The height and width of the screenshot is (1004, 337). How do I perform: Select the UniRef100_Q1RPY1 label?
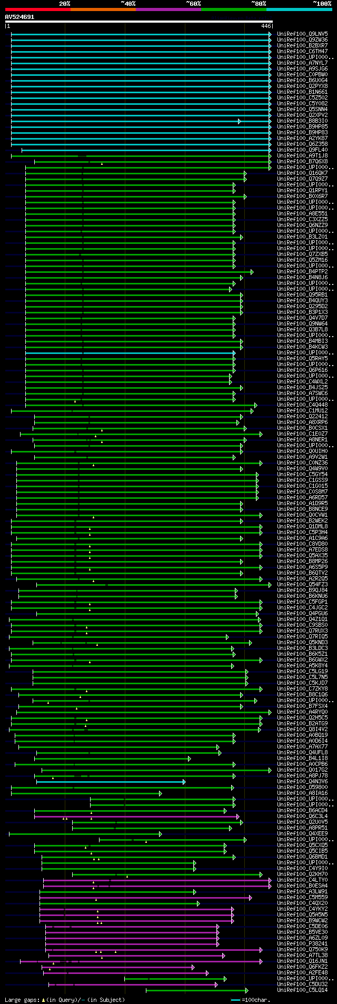302,190
